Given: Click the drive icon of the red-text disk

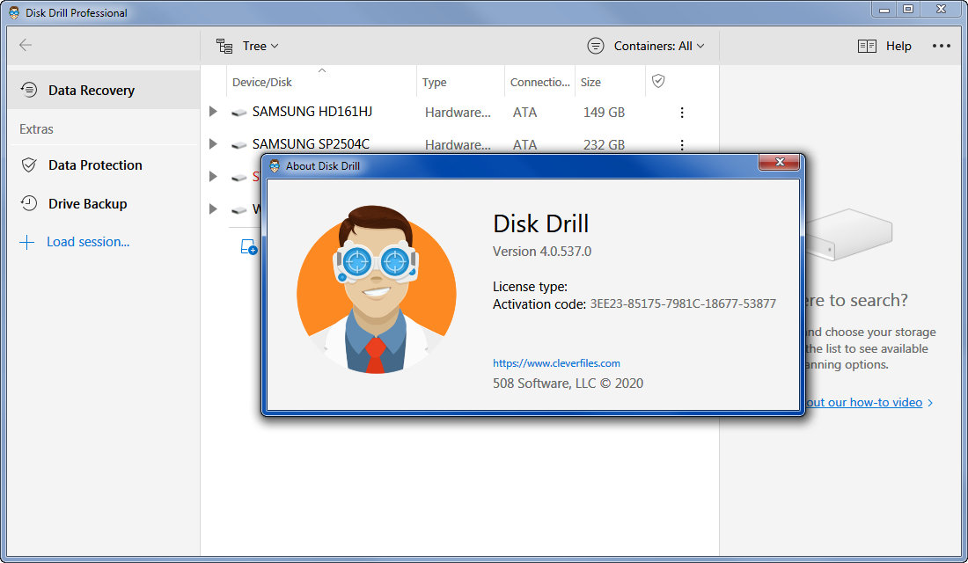Looking at the screenshot, I should pos(238,178).
